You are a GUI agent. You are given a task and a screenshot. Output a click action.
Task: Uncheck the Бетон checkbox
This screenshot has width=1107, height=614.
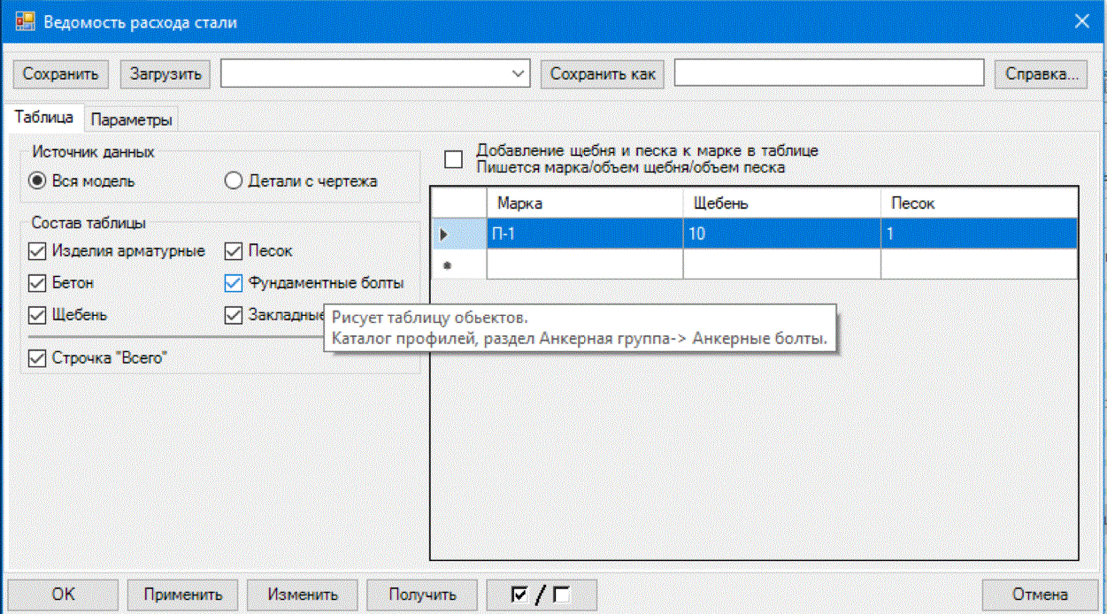[37, 283]
